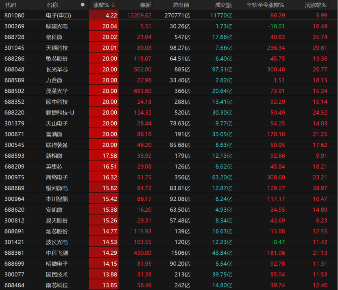338x290 pixels.
Task: Open stock 天山电子
Action: tap(57, 123)
